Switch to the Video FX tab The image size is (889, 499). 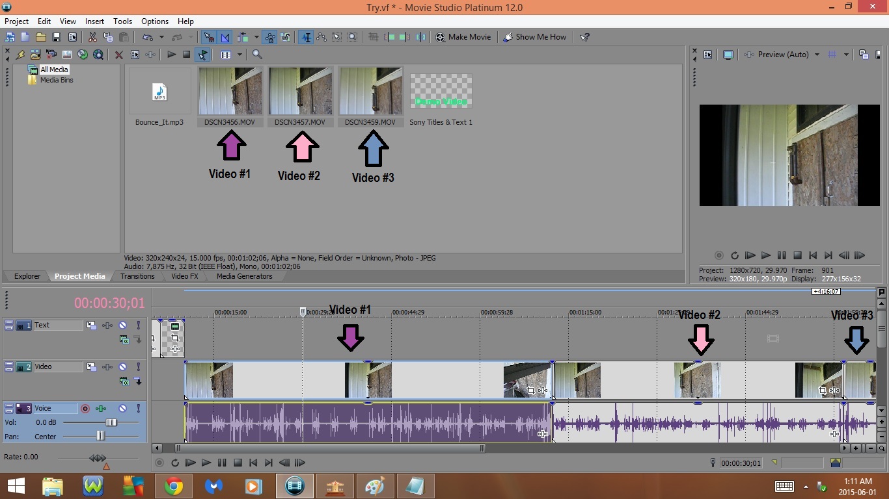(185, 276)
